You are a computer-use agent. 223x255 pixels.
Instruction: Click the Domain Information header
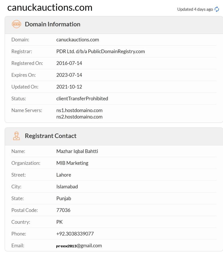(53, 24)
